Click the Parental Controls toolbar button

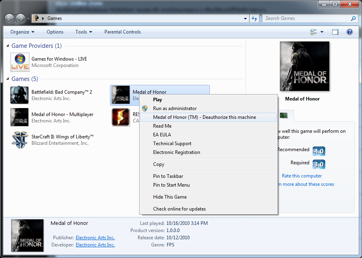point(122,32)
